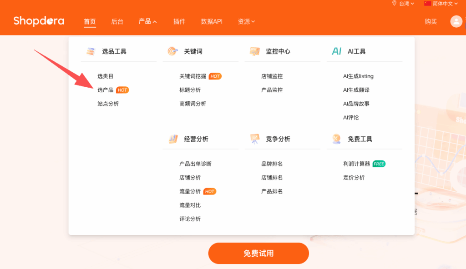Open the 利润计算器 free tool
Screen dimensions: 466x269
tap(357, 164)
